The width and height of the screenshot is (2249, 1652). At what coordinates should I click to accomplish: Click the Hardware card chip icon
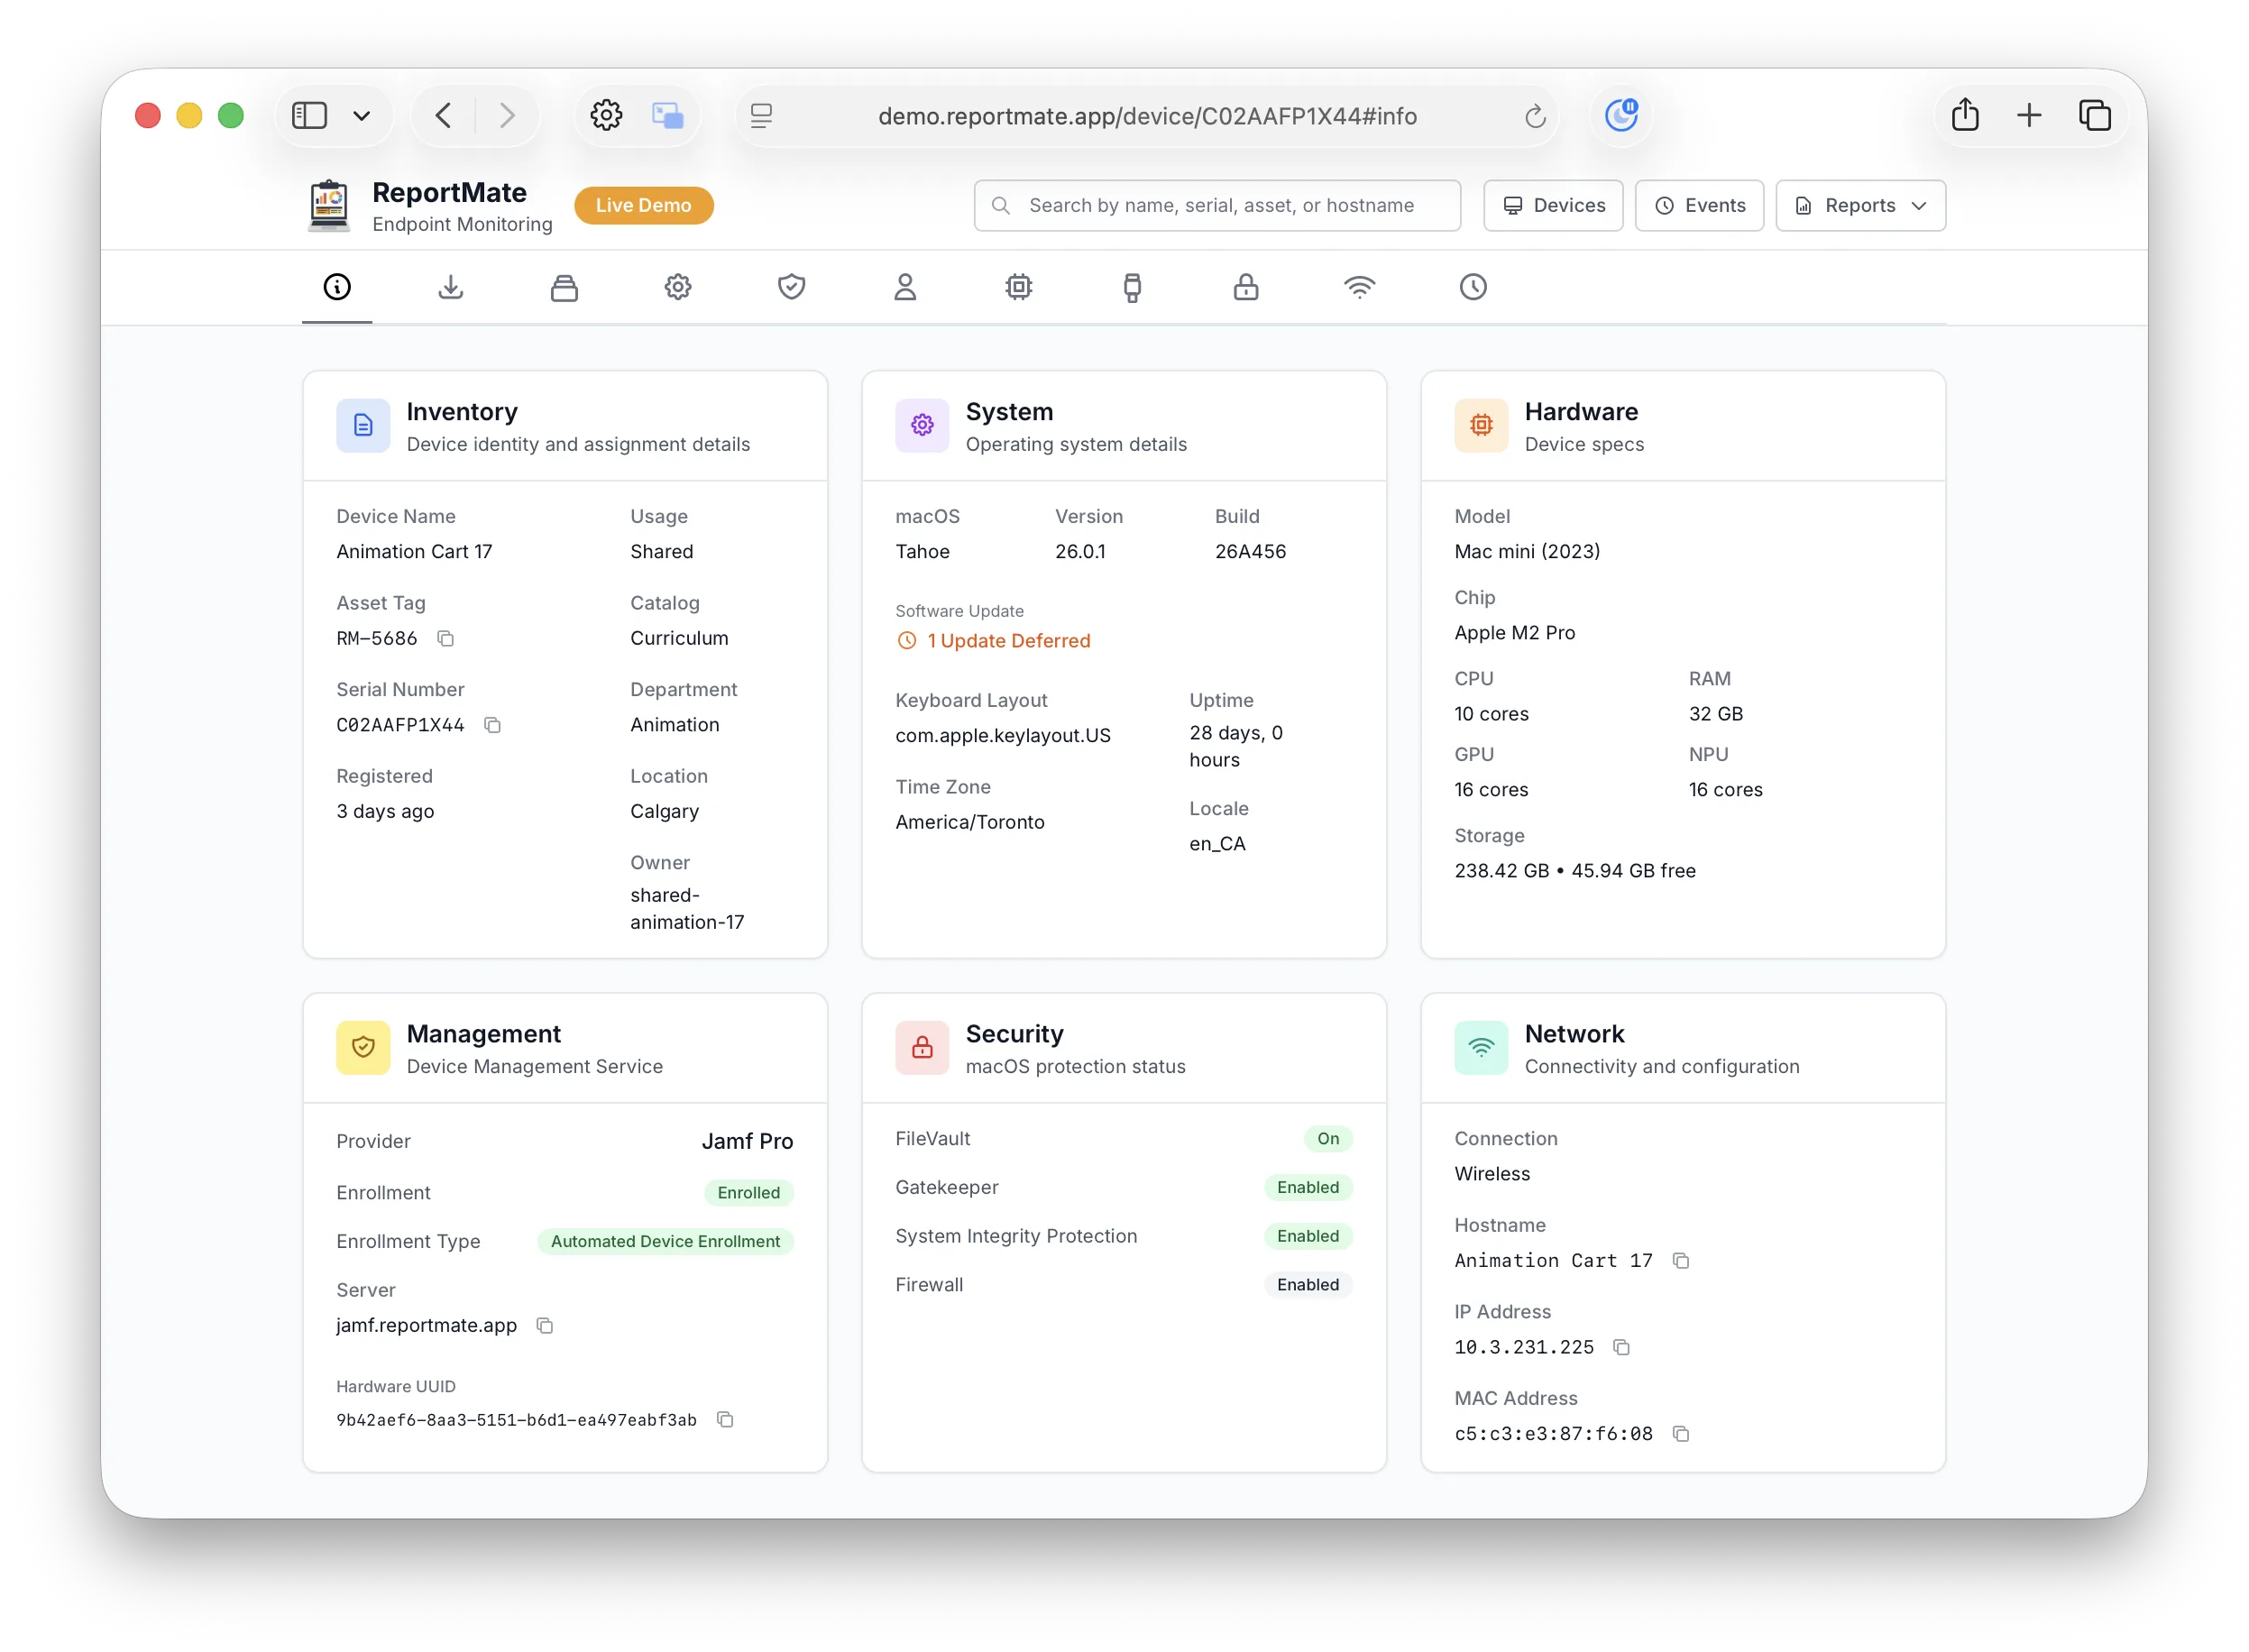coord(1481,426)
